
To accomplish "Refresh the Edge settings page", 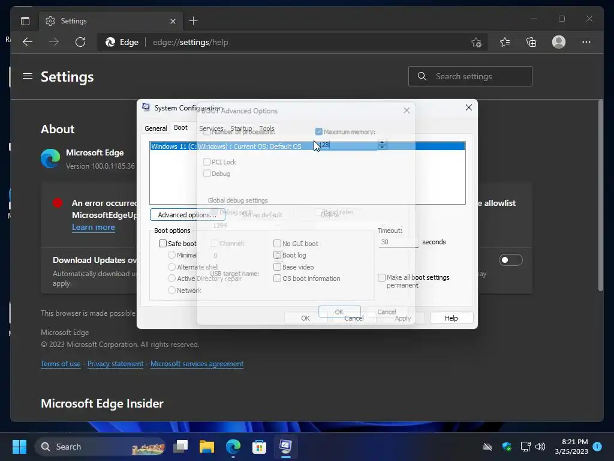I will click(x=80, y=42).
